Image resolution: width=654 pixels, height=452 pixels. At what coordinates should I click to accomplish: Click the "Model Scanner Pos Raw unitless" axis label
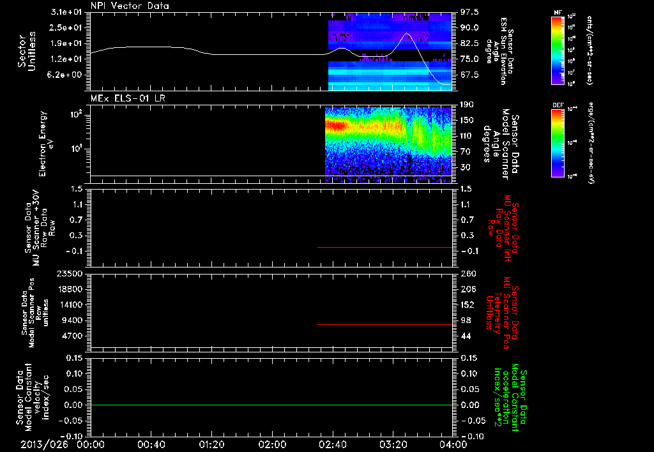tap(34, 313)
